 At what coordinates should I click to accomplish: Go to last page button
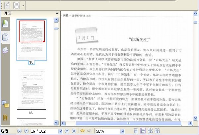point(74,131)
